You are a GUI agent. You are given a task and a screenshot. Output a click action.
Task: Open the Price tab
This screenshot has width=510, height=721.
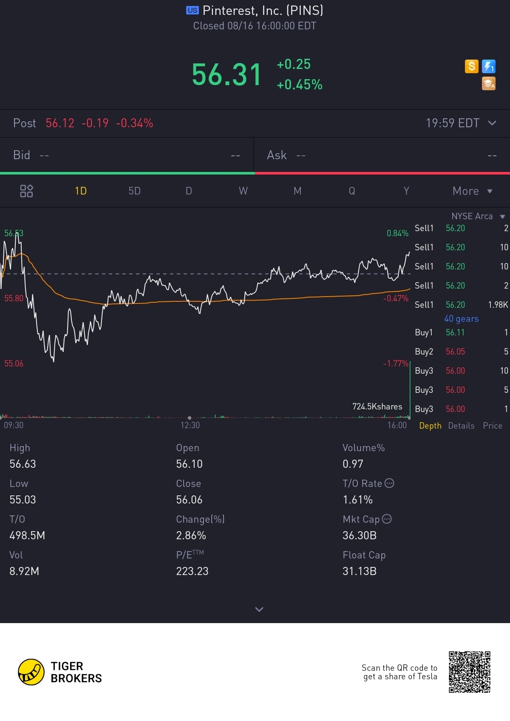pos(493,426)
